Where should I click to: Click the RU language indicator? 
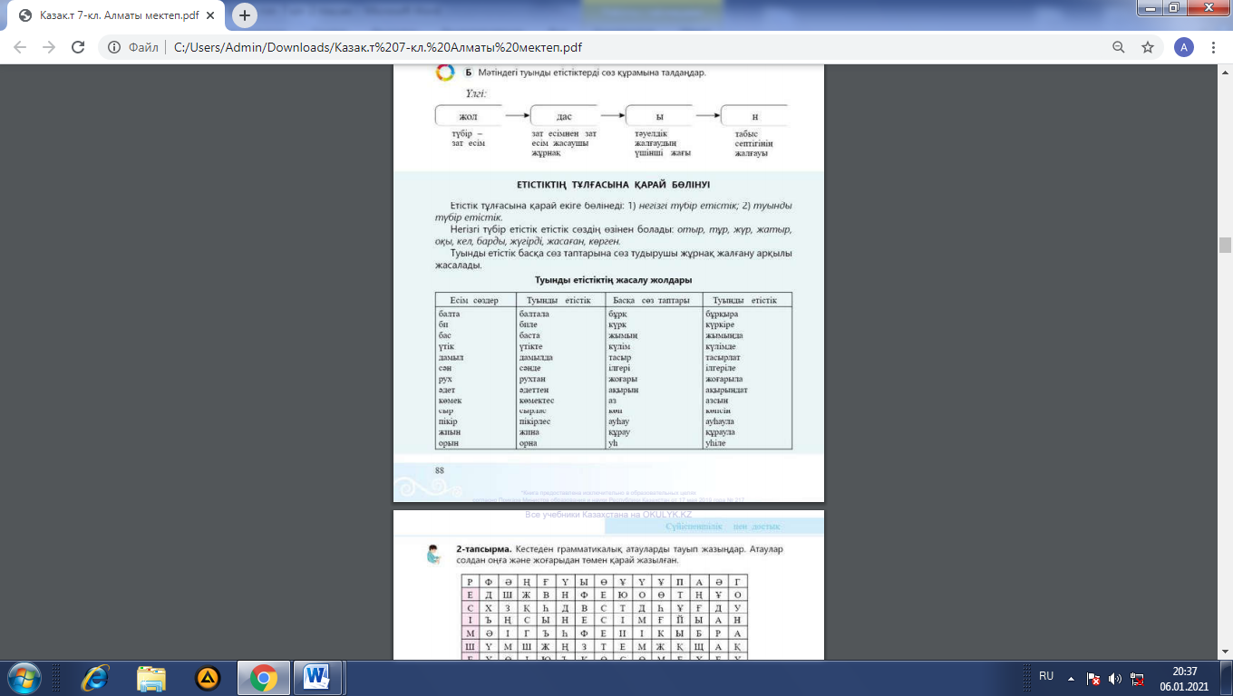click(x=1046, y=676)
